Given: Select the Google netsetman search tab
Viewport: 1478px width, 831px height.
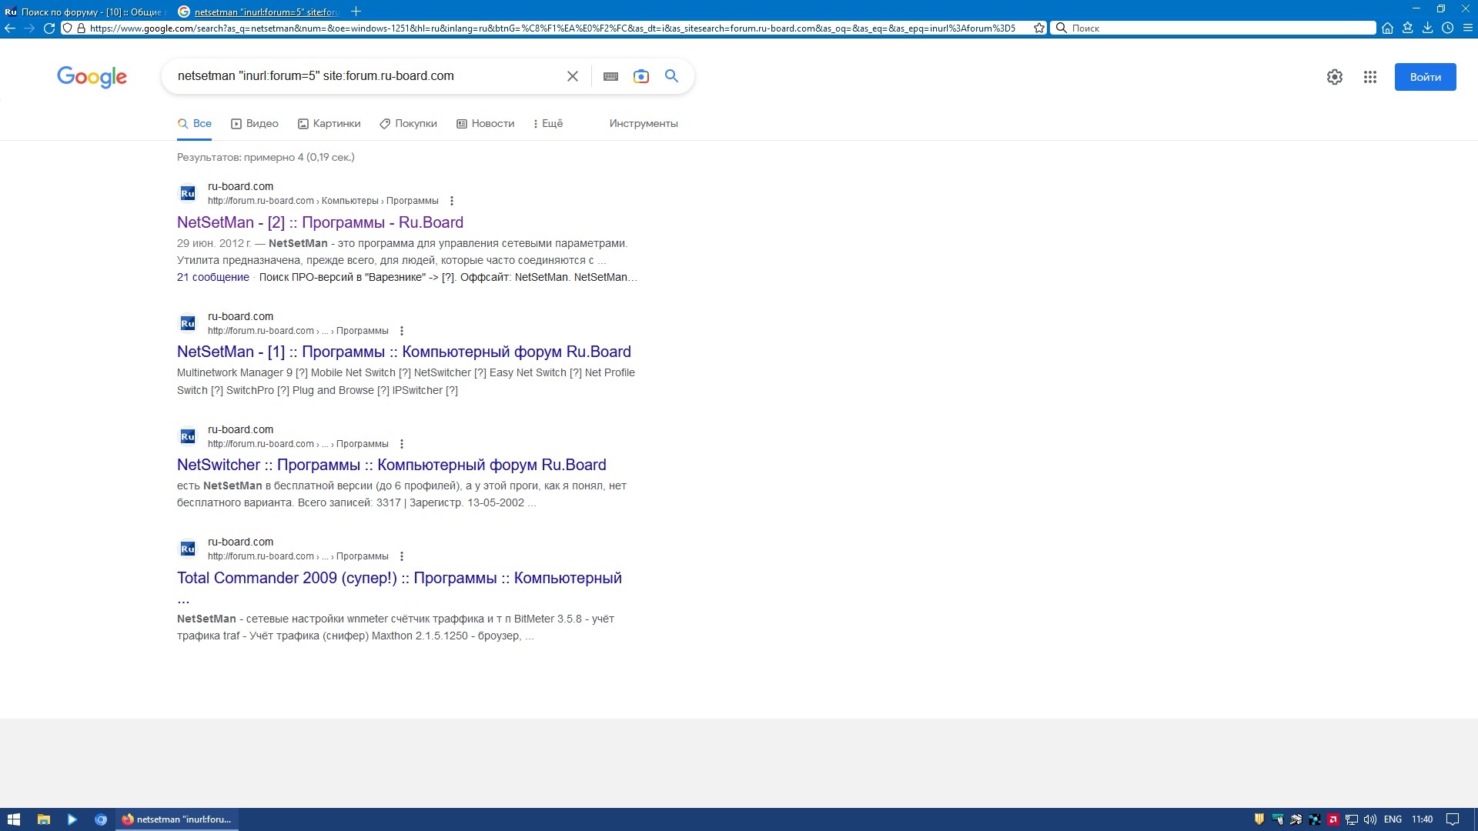Looking at the screenshot, I should (x=258, y=12).
